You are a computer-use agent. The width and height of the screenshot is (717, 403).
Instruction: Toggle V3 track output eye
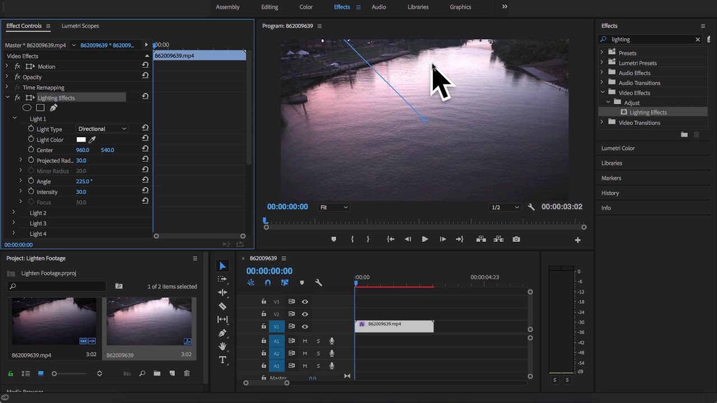pyautogui.click(x=305, y=301)
